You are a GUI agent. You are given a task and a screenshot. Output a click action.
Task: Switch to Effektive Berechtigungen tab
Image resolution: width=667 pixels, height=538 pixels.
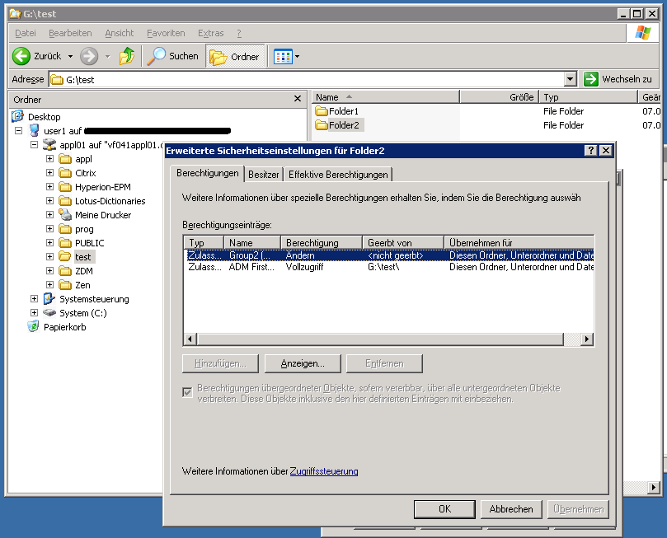click(x=338, y=175)
